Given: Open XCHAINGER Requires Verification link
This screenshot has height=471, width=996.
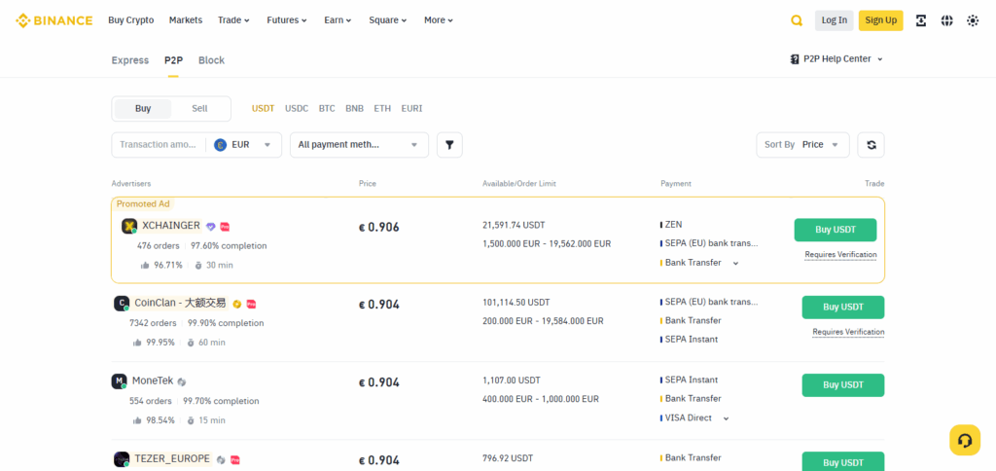Looking at the screenshot, I should 840,255.
